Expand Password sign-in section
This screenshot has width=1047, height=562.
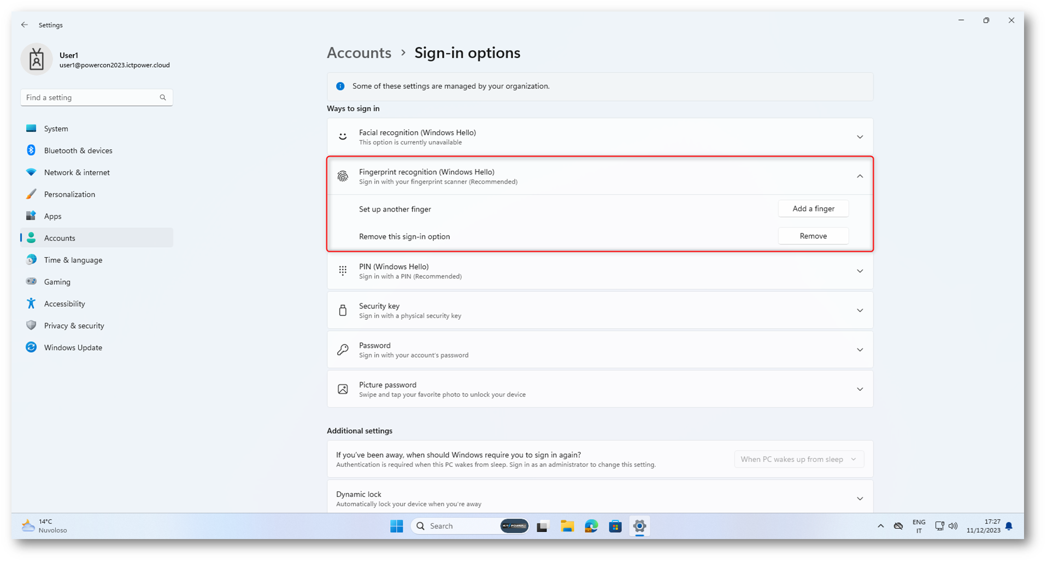click(860, 349)
